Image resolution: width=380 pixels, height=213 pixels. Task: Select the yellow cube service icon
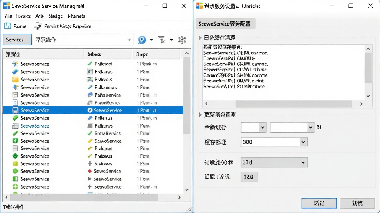(15, 163)
